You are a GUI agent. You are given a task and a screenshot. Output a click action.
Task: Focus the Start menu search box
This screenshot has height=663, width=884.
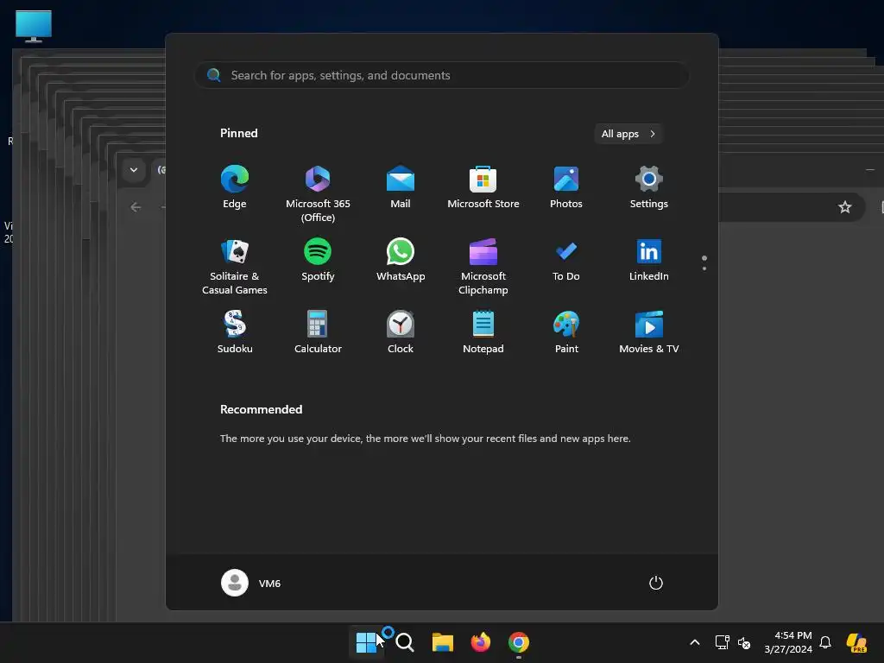pos(441,75)
